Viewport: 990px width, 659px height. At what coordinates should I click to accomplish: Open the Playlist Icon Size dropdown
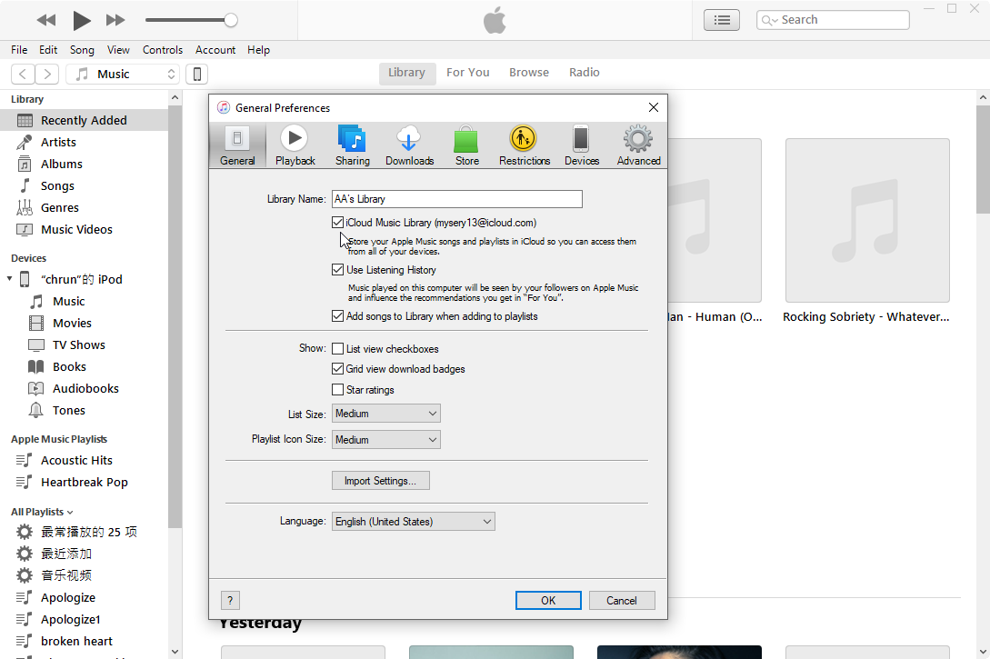click(386, 440)
